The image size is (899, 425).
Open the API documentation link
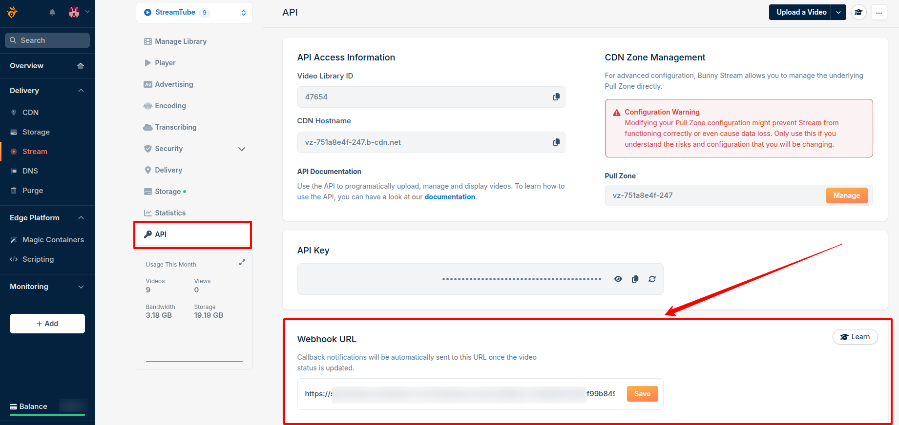[450, 197]
